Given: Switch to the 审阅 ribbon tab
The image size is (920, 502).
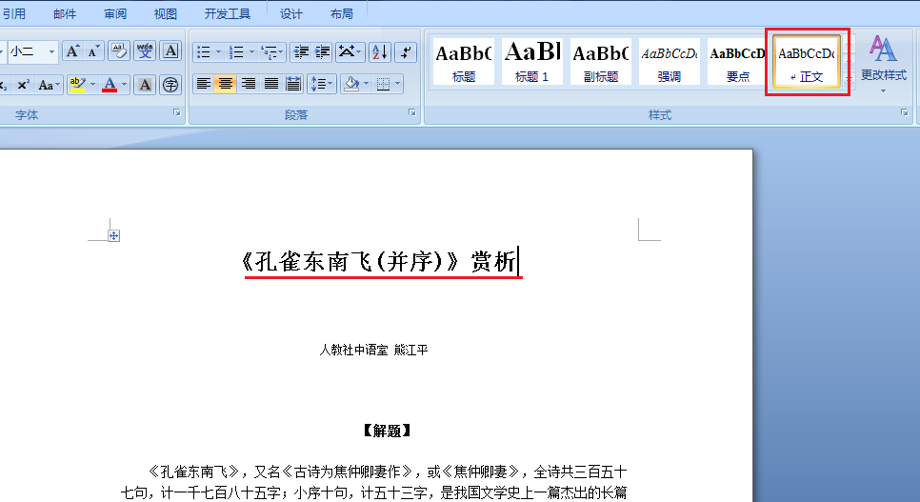Looking at the screenshot, I should [115, 13].
